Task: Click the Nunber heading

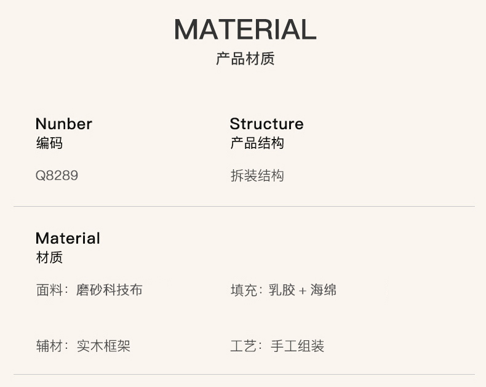Action: pyautogui.click(x=63, y=124)
